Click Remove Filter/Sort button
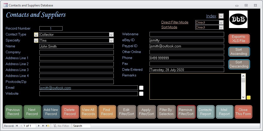Screen dimensions: 263x131 (x=186, y=112)
